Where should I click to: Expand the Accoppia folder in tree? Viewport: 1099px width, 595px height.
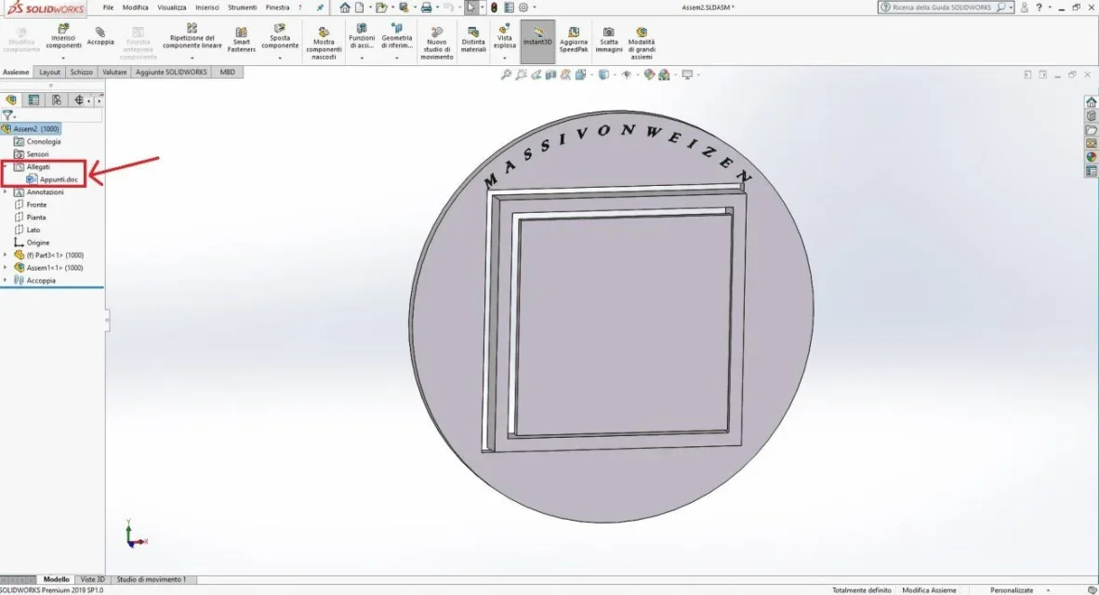(x=6, y=281)
